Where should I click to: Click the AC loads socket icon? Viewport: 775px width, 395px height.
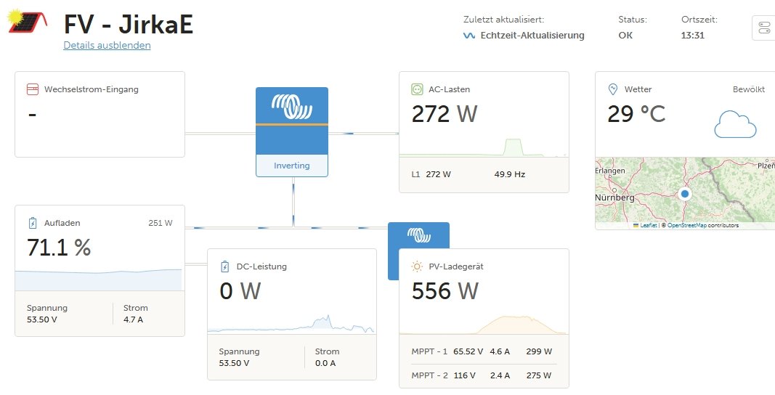[x=417, y=89]
